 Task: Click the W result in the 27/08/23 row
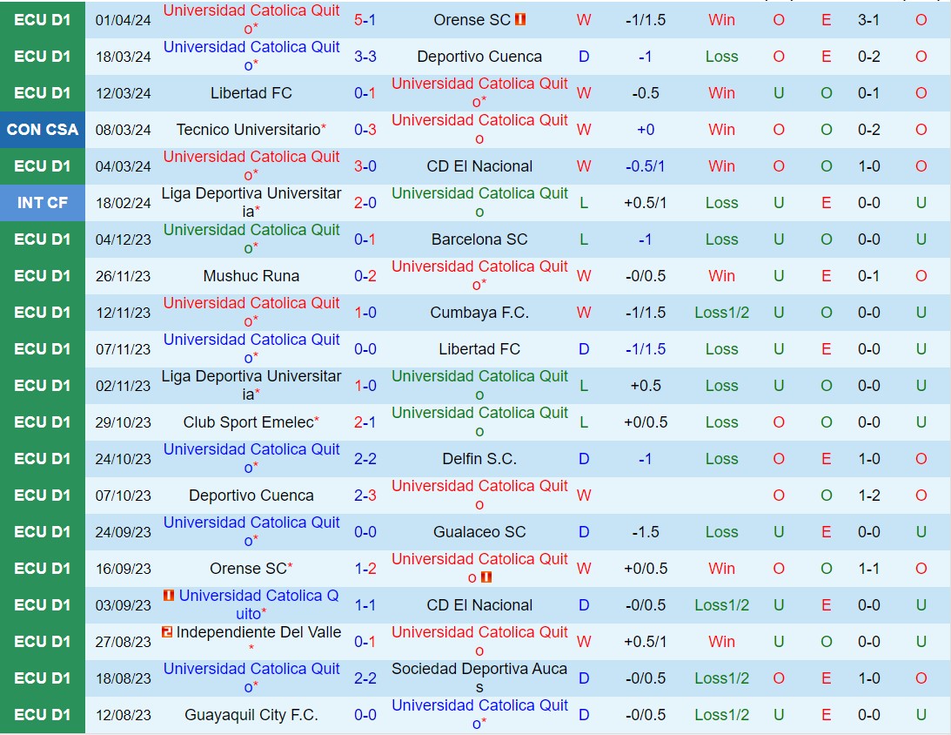[x=584, y=642]
